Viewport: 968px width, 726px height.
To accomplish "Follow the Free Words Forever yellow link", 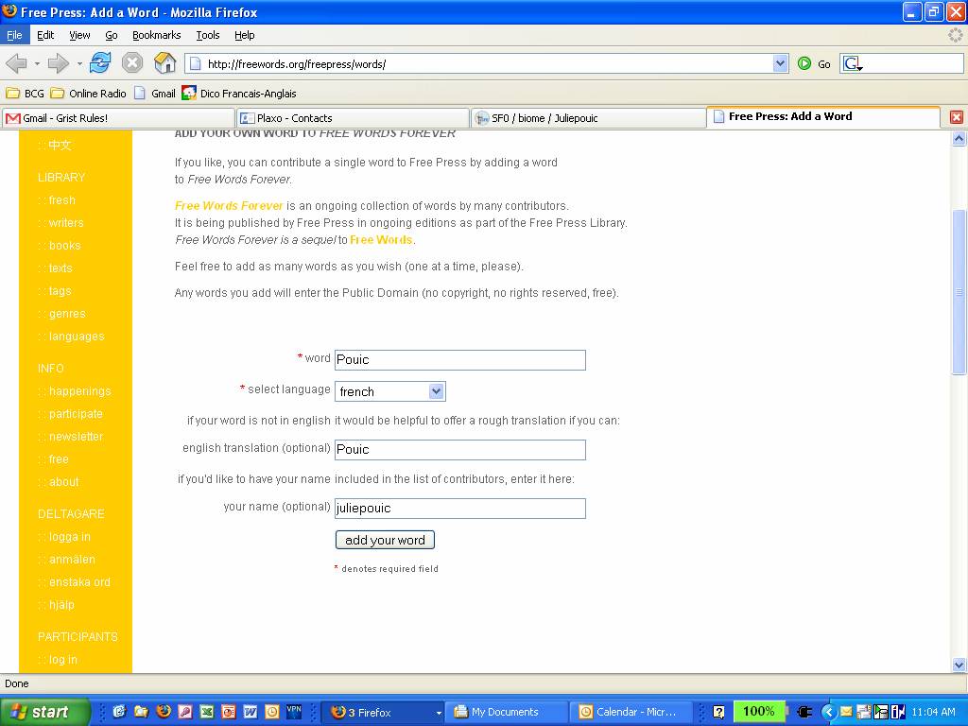I will (229, 206).
